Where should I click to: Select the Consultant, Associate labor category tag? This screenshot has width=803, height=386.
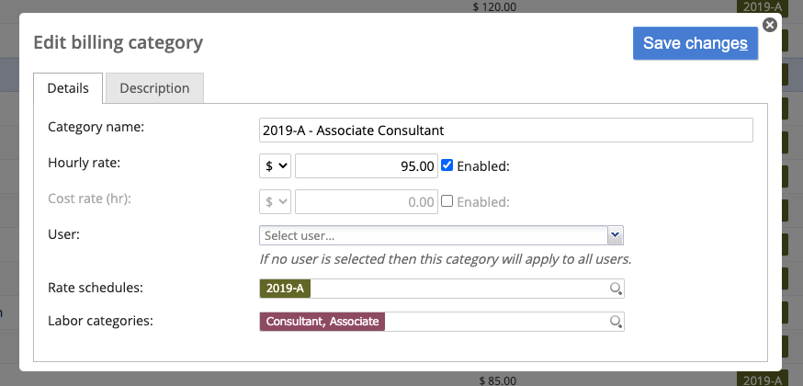(322, 322)
